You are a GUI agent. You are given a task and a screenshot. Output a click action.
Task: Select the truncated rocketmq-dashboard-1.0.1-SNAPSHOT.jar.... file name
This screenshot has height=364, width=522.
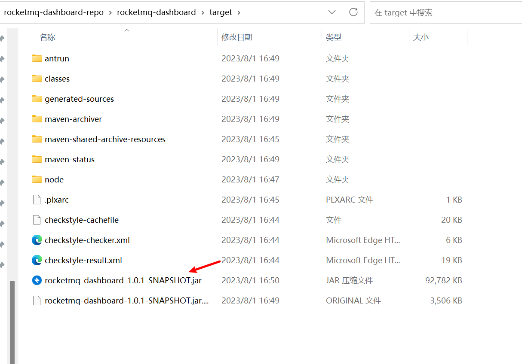click(127, 300)
